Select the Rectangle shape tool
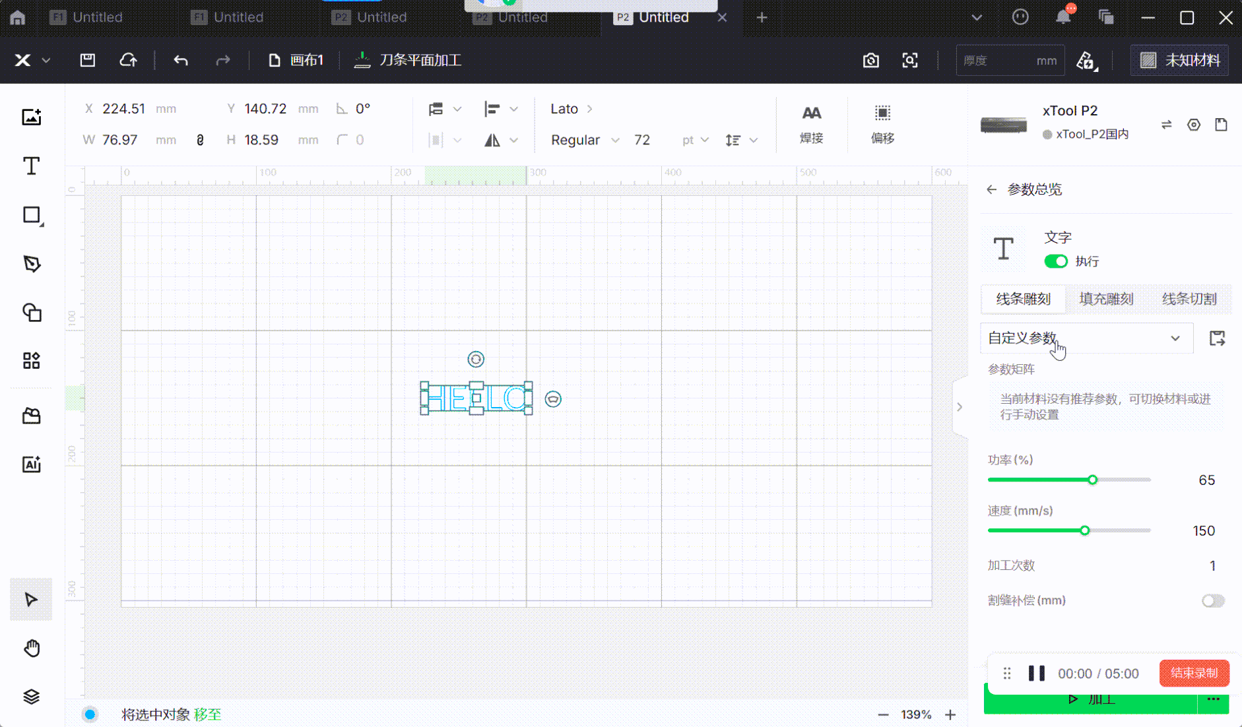 click(x=31, y=215)
